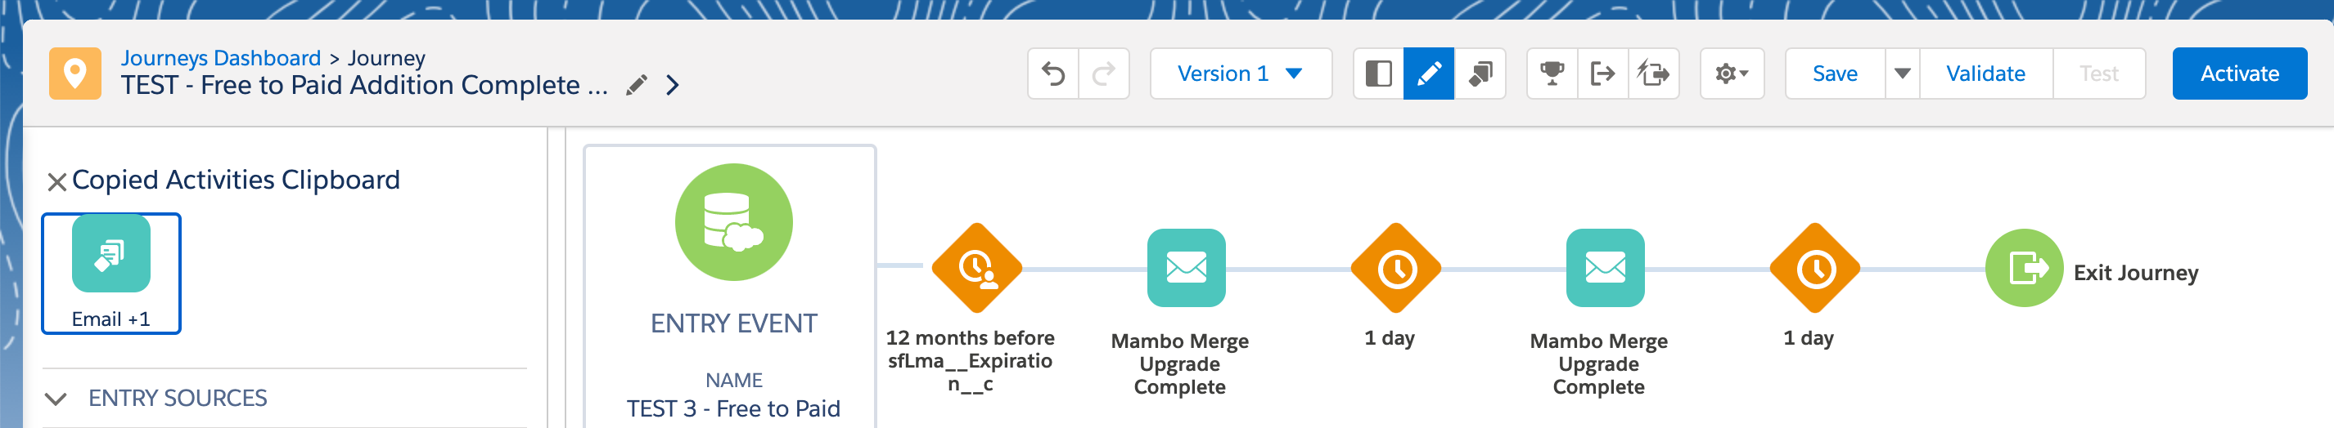This screenshot has width=2334, height=428.
Task: Click the path optimizer icon
Action: pyautogui.click(x=1654, y=74)
